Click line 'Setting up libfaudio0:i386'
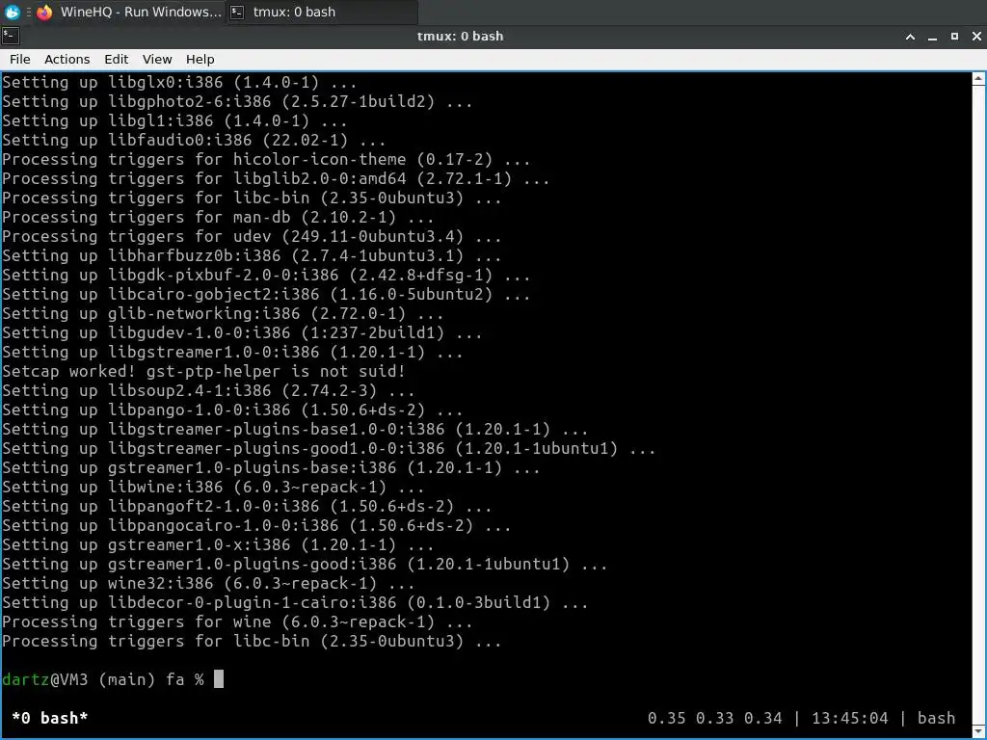 [x=194, y=140]
